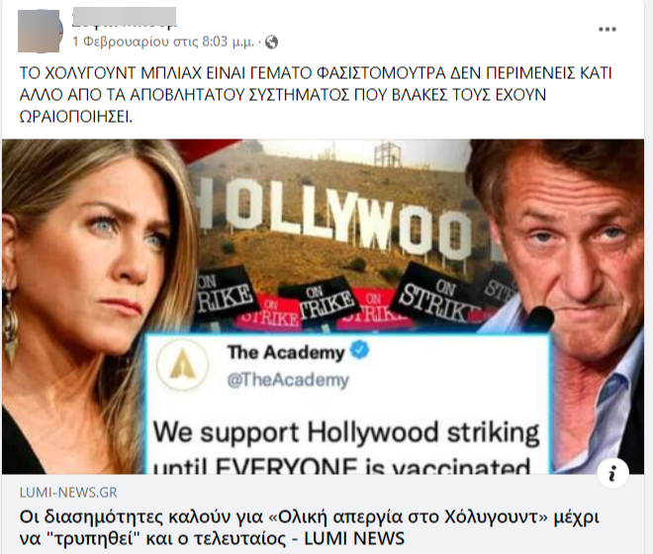Click the blurred author name
Image resolution: width=653 pixels, height=554 pixels.
pyautogui.click(x=124, y=18)
